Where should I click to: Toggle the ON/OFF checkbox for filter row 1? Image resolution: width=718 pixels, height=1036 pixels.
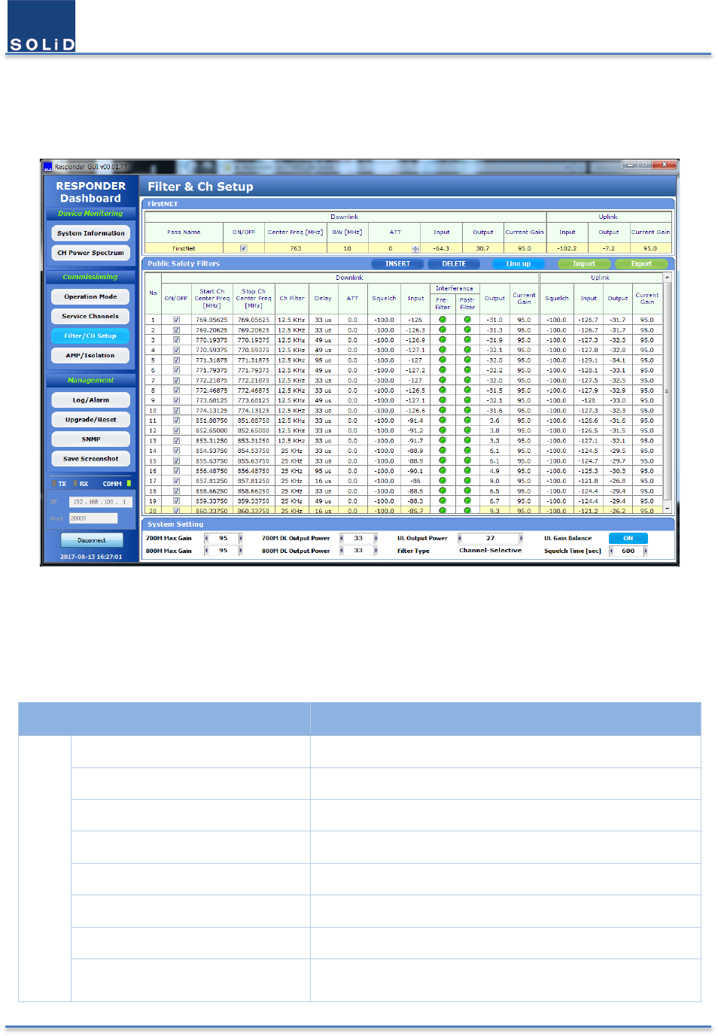[176, 320]
